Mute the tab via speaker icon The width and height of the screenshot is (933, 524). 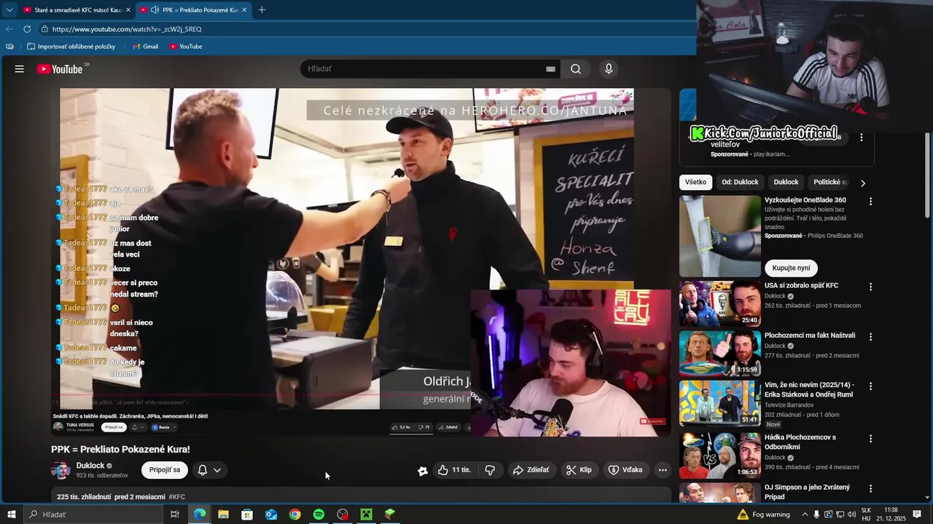[x=155, y=9]
